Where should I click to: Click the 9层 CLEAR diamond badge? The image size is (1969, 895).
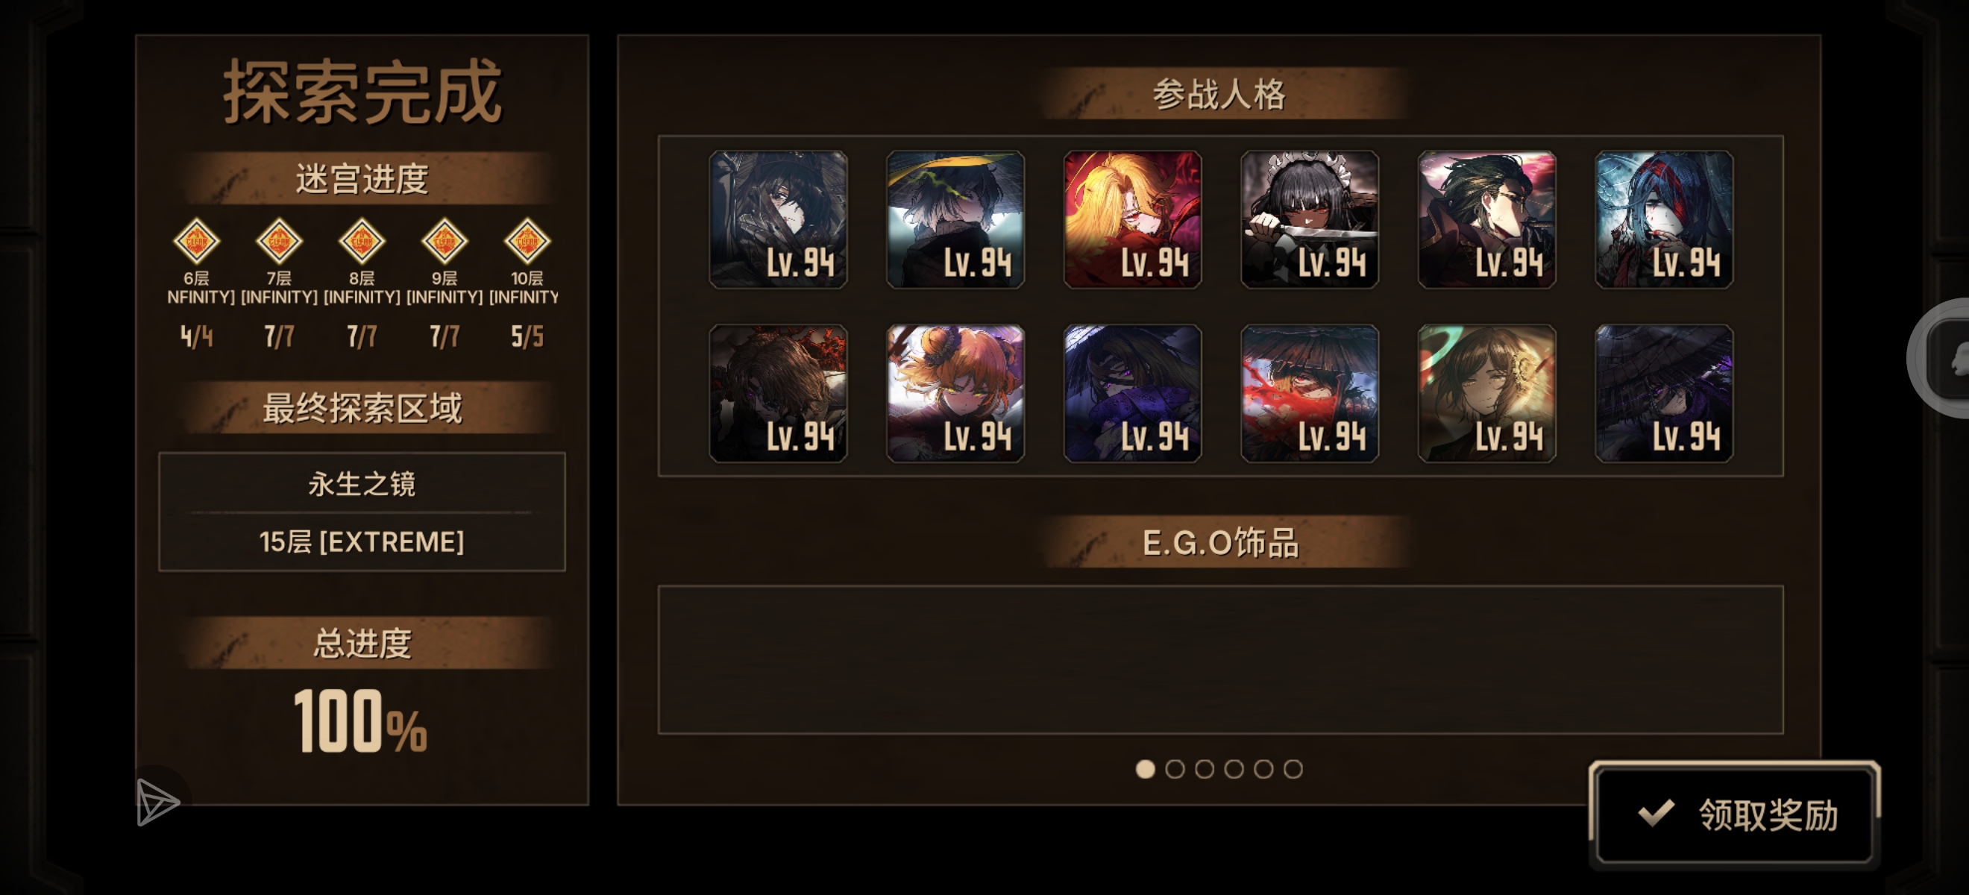pyautogui.click(x=444, y=242)
